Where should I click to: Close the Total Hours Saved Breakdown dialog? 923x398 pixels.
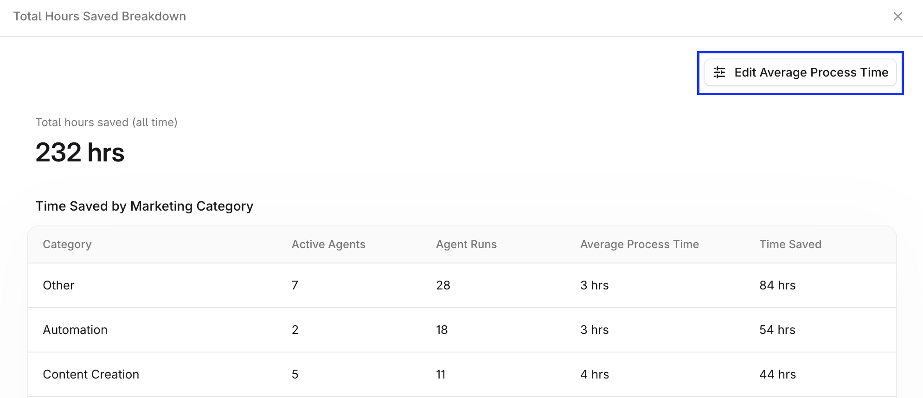(897, 16)
